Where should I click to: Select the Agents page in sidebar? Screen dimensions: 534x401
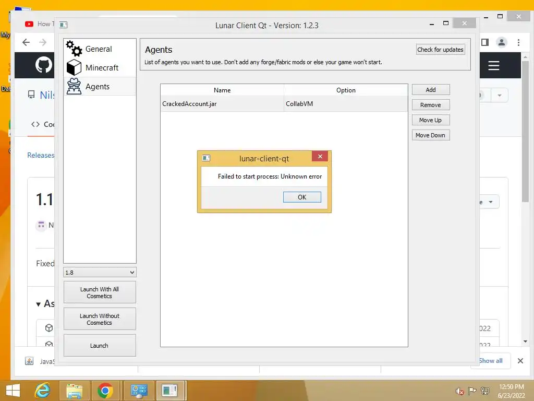click(x=100, y=86)
